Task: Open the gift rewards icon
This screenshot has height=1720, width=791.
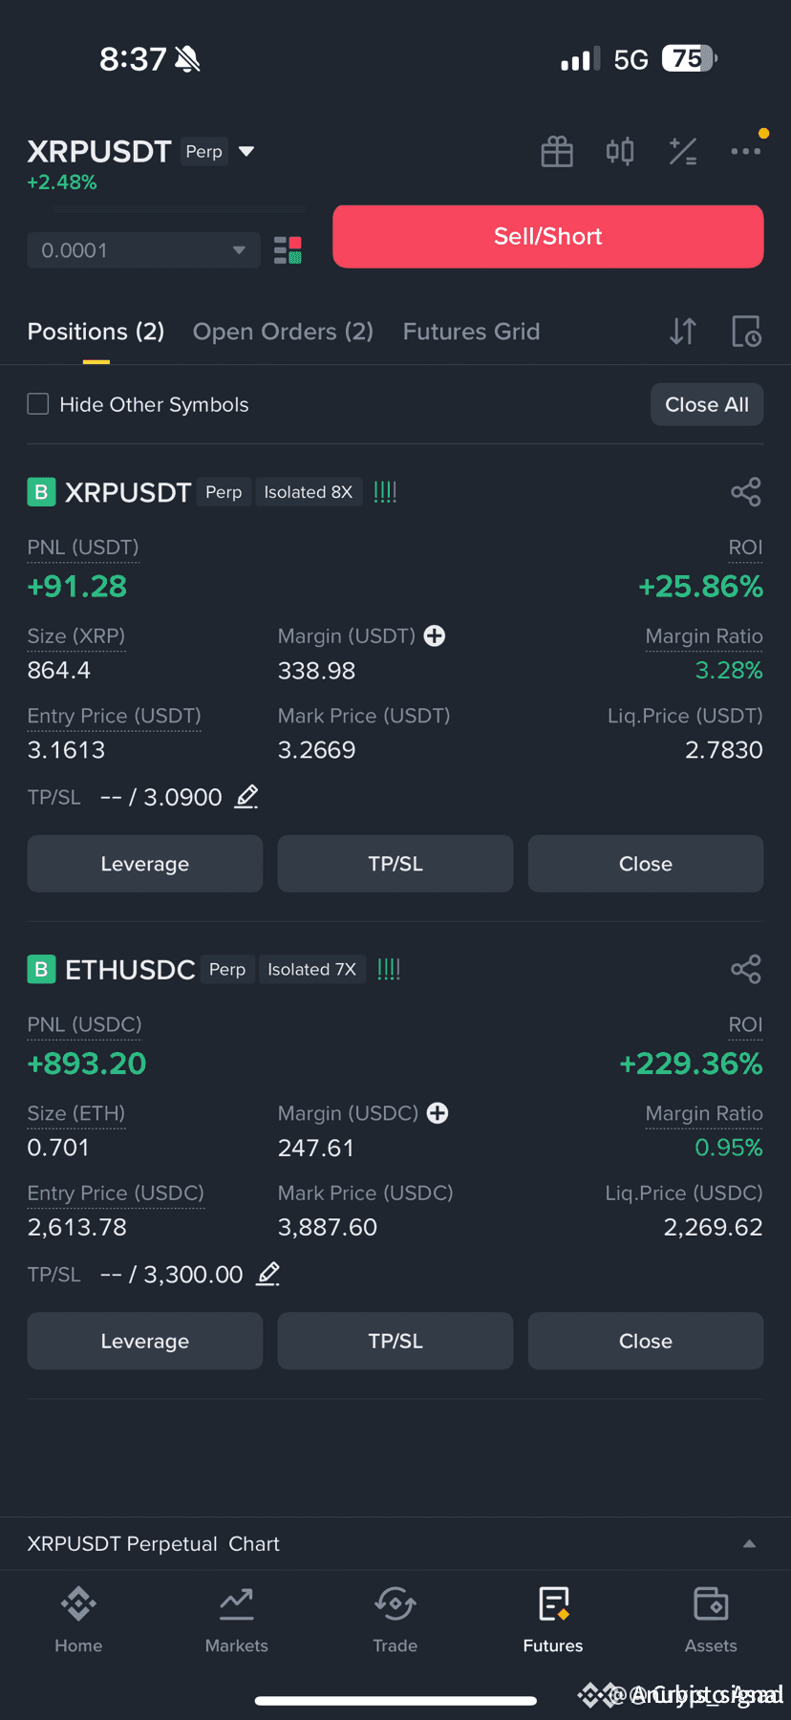Action: (557, 151)
